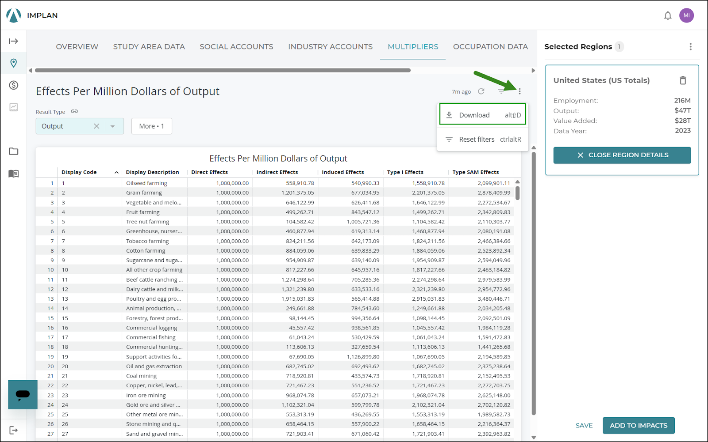708x442 pixels.
Task: Click the table's vertical scrollbar thumb
Action: click(x=517, y=193)
